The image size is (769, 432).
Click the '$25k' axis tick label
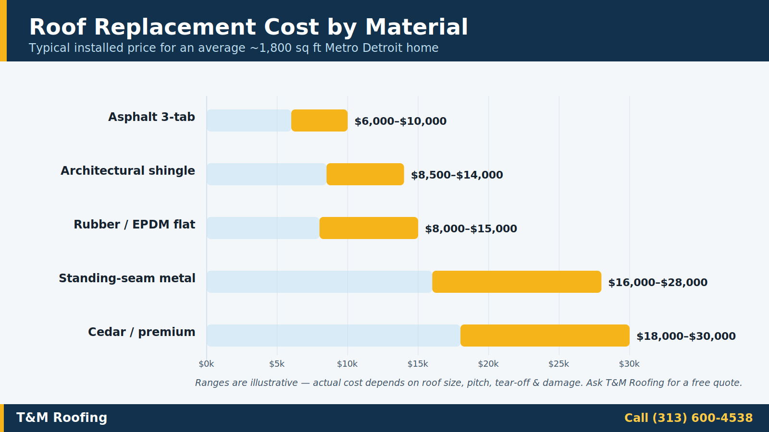[x=559, y=364]
